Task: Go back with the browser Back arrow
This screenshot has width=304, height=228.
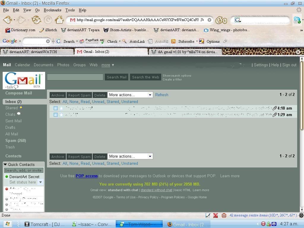Action: [8, 20]
